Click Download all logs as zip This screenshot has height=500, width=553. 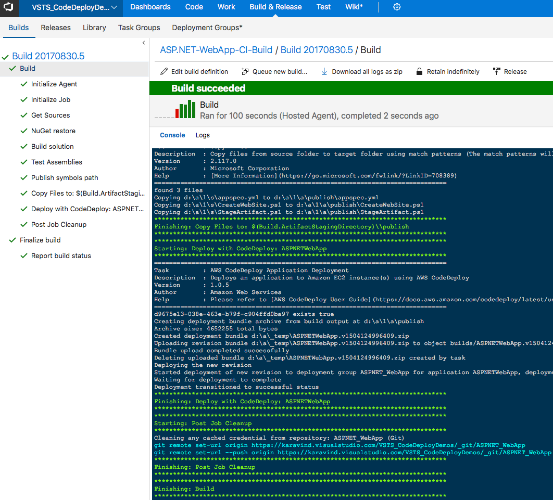[361, 71]
